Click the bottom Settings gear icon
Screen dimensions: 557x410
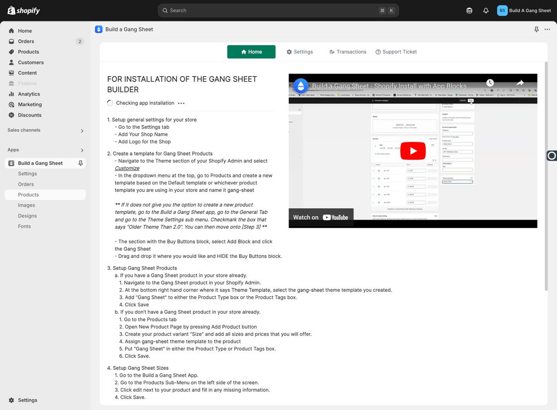click(11, 400)
